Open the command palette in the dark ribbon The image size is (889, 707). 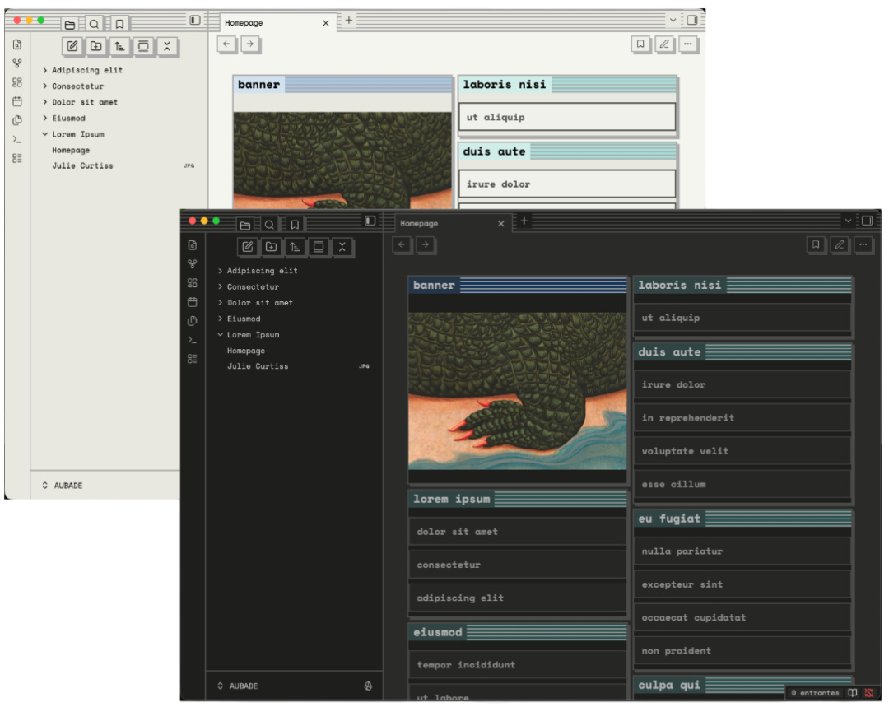click(x=193, y=340)
